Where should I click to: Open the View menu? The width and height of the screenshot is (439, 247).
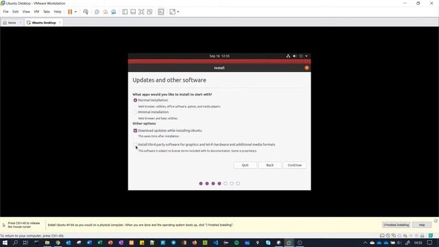26,12
